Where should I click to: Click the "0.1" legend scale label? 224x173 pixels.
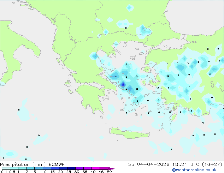4,172
